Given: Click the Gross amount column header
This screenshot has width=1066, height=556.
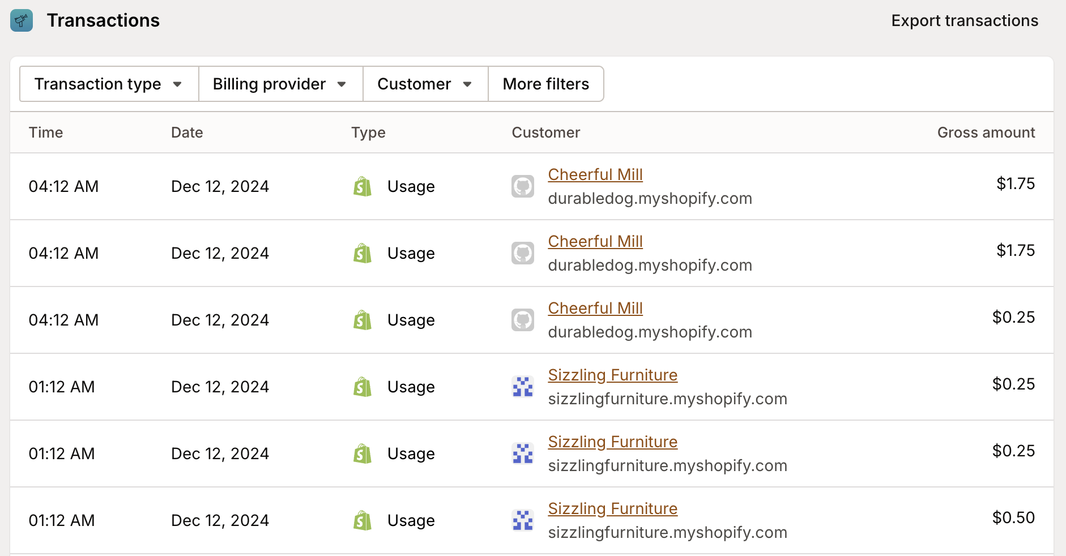Looking at the screenshot, I should click(986, 132).
